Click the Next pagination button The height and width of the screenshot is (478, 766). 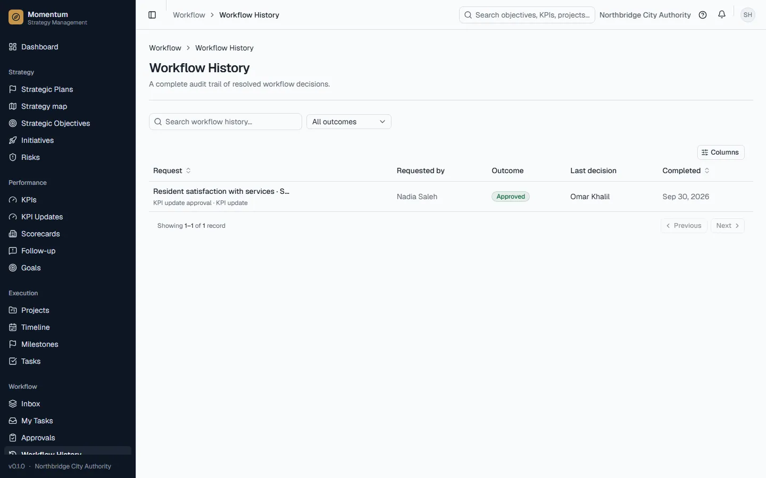tap(728, 226)
